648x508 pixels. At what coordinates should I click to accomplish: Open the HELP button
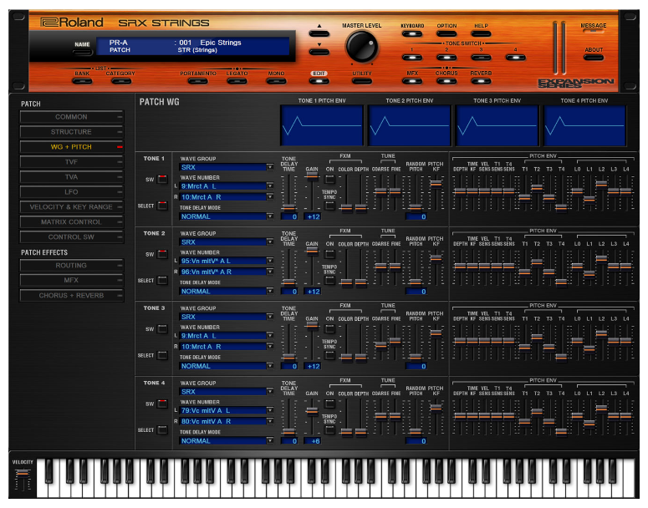tap(481, 34)
